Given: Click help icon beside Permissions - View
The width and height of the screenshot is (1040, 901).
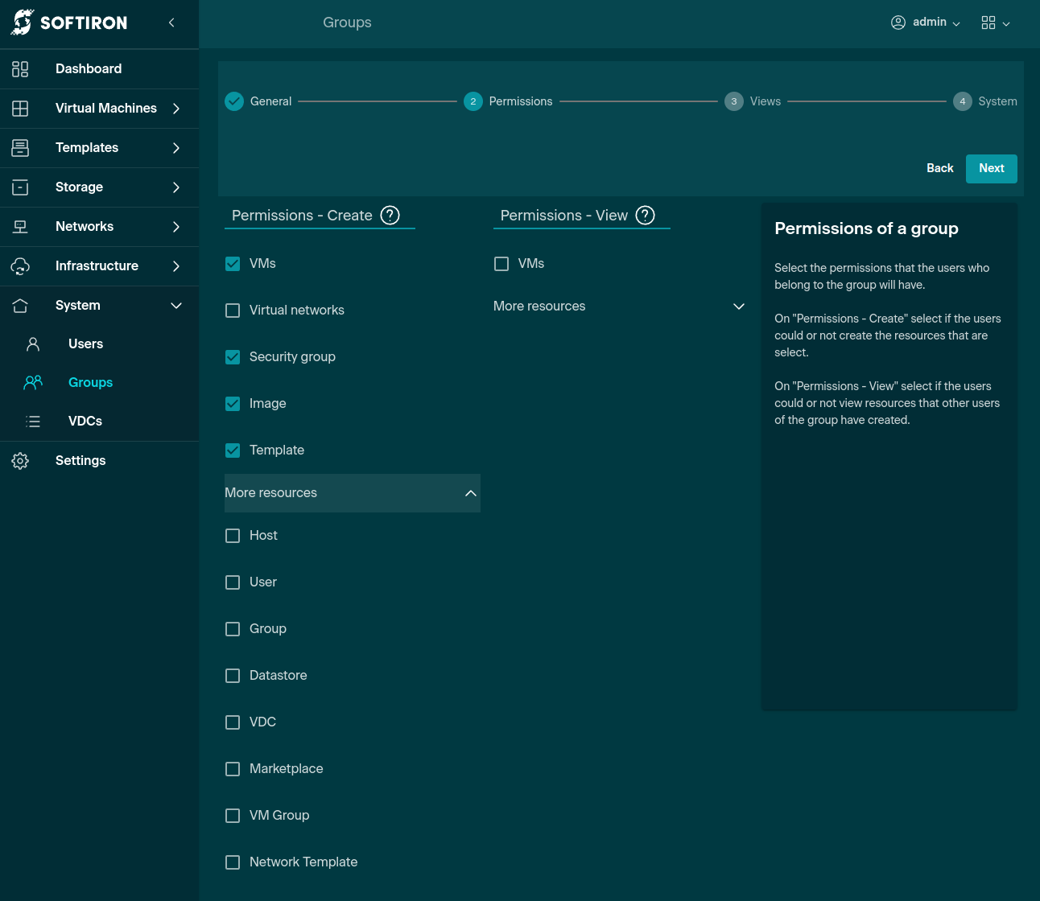Looking at the screenshot, I should click(x=645, y=216).
